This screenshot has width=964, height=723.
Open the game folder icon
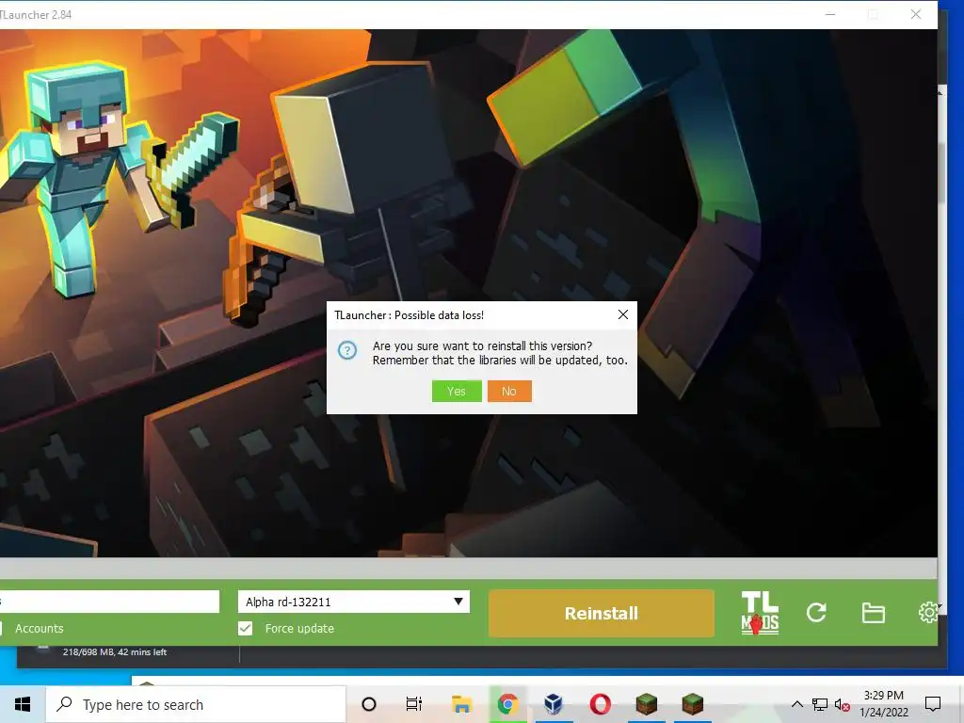pyautogui.click(x=873, y=613)
